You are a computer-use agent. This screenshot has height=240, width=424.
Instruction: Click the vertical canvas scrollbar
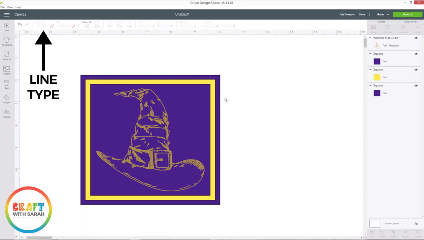point(365,43)
